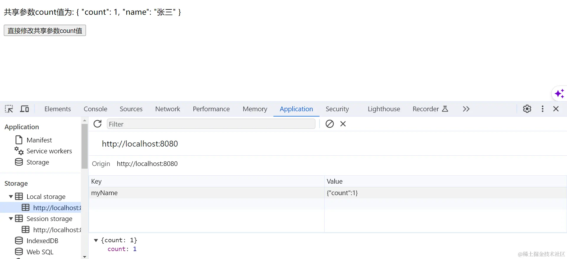Screen dimensions: 567x259
Task: Select localhost entry under Session storage
Action: click(57, 230)
